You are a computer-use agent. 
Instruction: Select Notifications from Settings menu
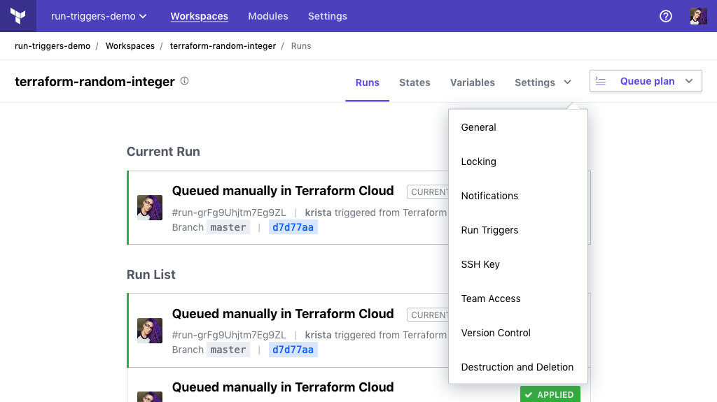(518, 196)
